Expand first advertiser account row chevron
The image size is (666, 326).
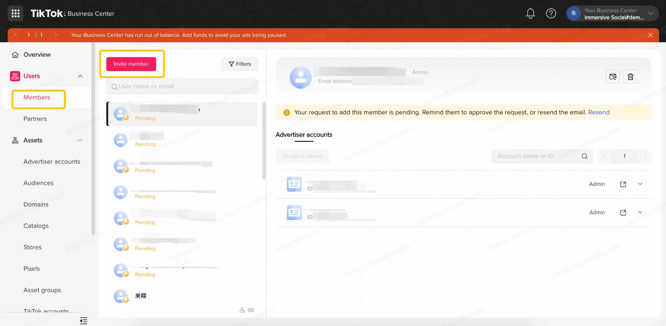tap(640, 184)
